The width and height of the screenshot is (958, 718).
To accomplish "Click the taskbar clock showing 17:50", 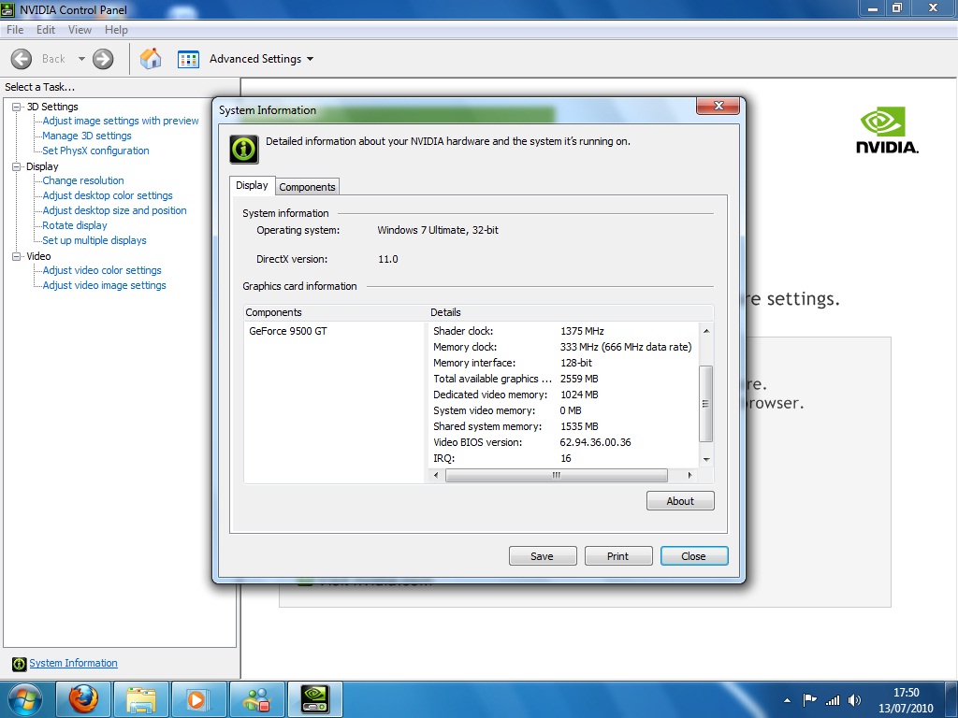I will (x=906, y=693).
